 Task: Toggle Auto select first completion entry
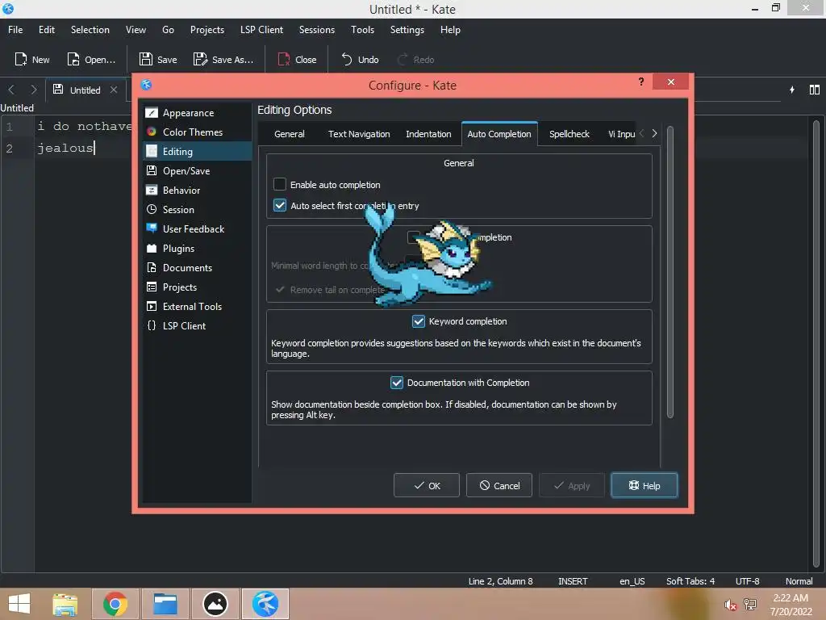280,206
